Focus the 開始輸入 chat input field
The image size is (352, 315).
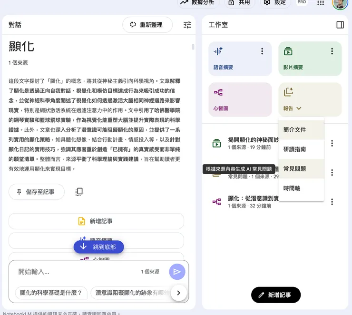[76, 272]
